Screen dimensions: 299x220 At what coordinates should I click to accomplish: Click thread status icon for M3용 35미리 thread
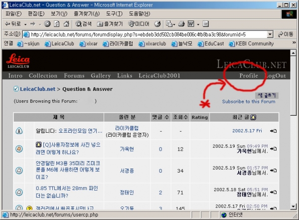[19, 170]
